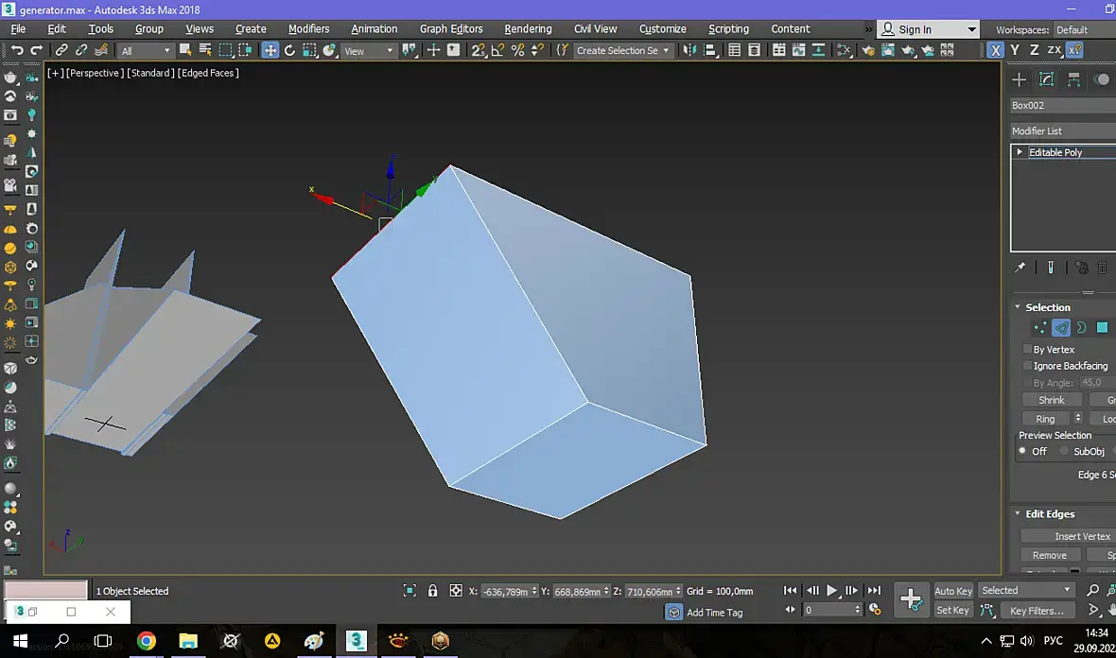The image size is (1116, 658).
Task: Open the Rendering menu
Action: (x=528, y=29)
